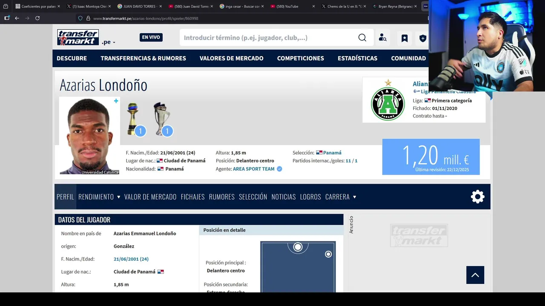Switch to Bryan Reyna (Belgrano) tab
The image size is (545, 306).
click(395, 6)
